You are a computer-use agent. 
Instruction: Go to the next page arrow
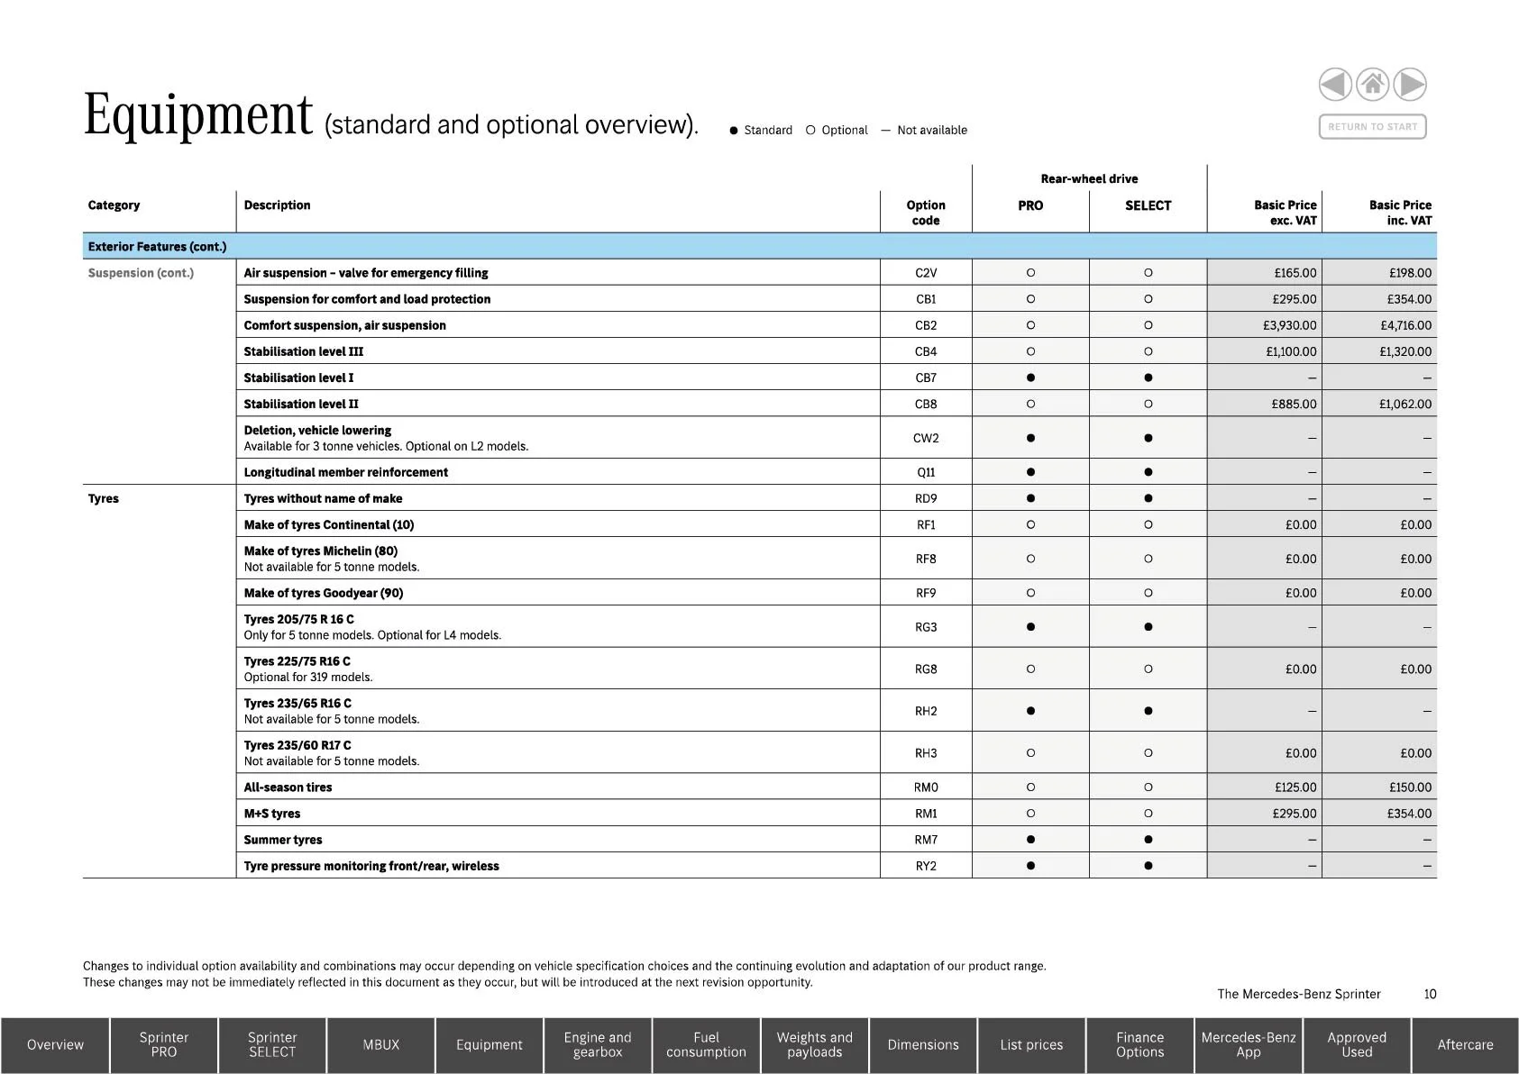(x=1410, y=85)
